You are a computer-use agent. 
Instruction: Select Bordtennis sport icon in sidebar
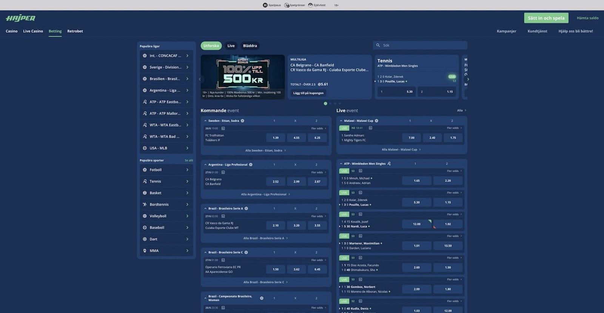[145, 205]
